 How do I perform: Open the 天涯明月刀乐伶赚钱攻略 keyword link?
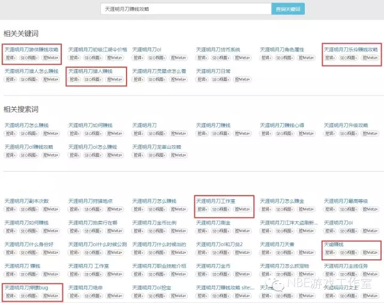tap(351, 49)
